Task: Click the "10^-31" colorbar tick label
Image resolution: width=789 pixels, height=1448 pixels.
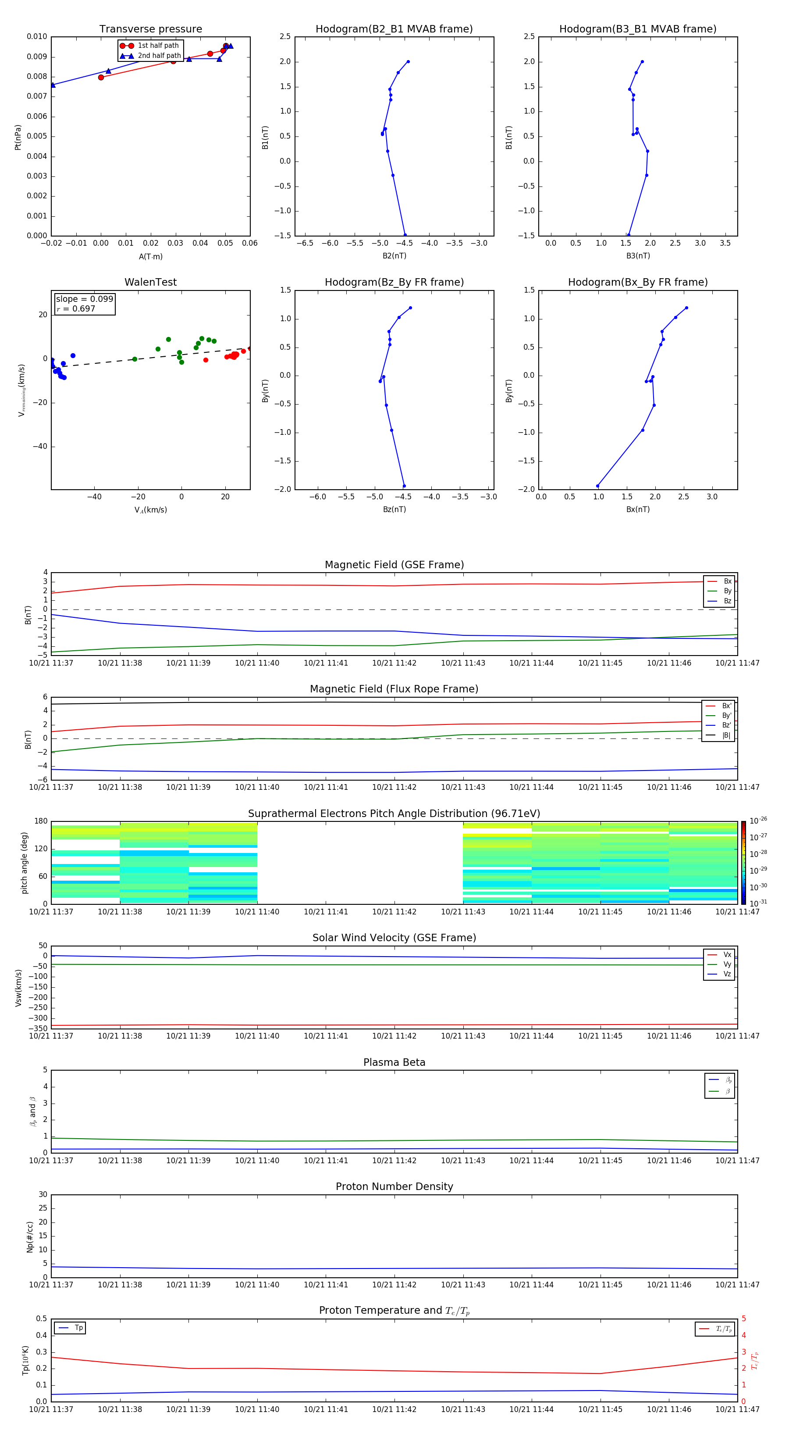Action: (758, 903)
